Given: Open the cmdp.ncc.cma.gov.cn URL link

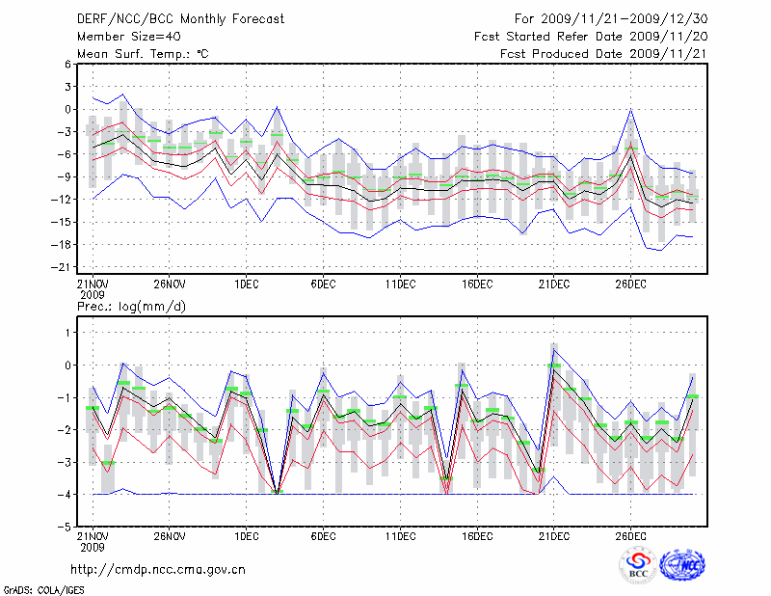Looking at the screenshot, I should point(158,570).
